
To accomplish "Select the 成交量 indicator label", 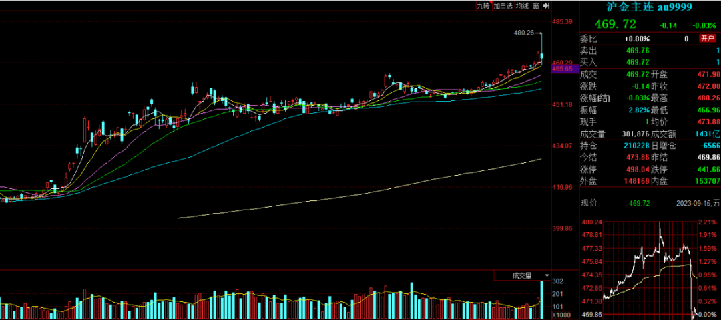I will (522, 275).
